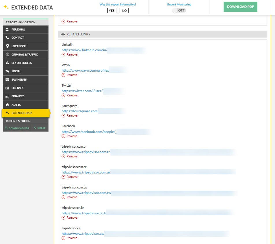Open the Businesses section label
This screenshot has width=275, height=244.
point(19,80)
